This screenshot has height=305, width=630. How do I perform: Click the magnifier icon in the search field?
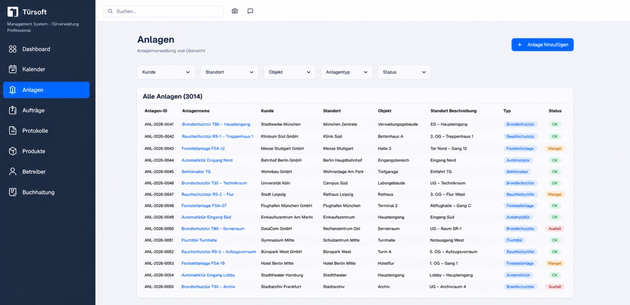click(x=110, y=11)
